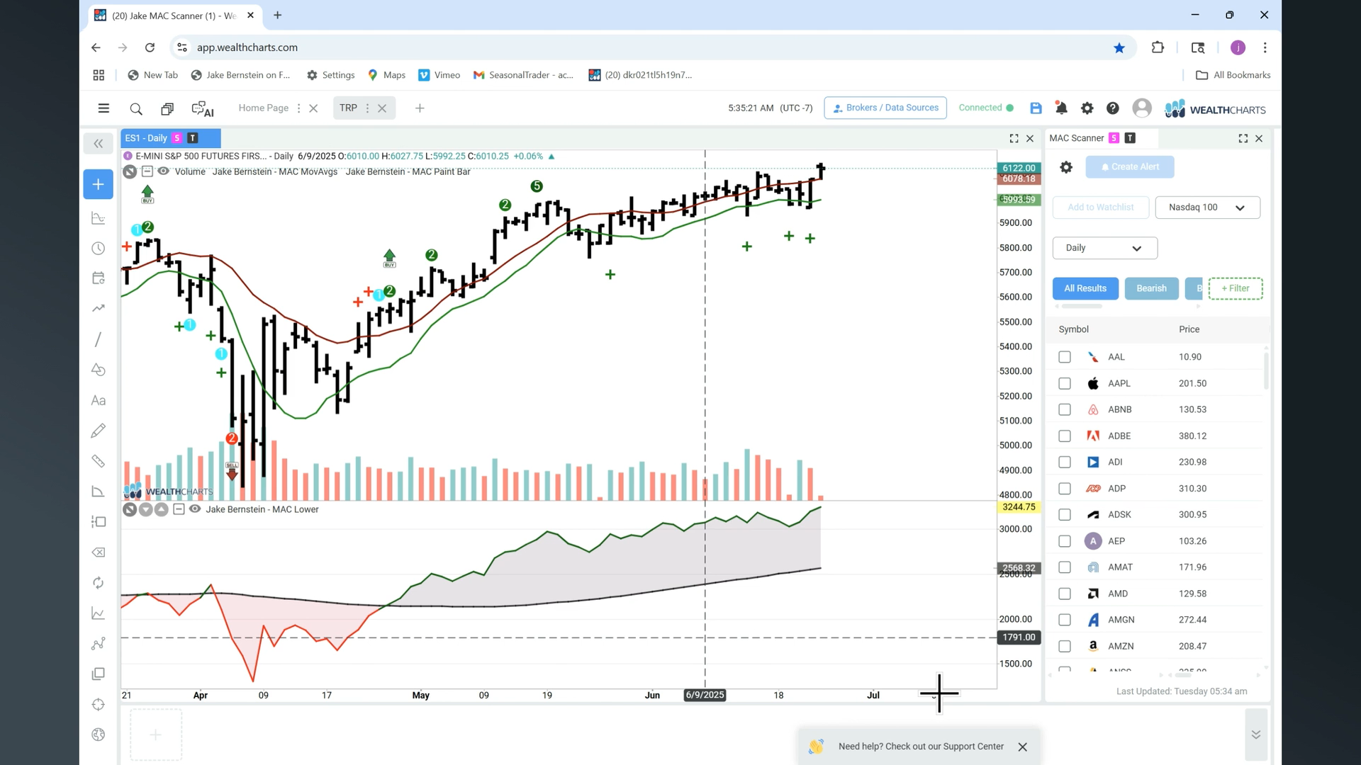Open MAC Scanner settings gear
1361x765 pixels.
point(1066,167)
